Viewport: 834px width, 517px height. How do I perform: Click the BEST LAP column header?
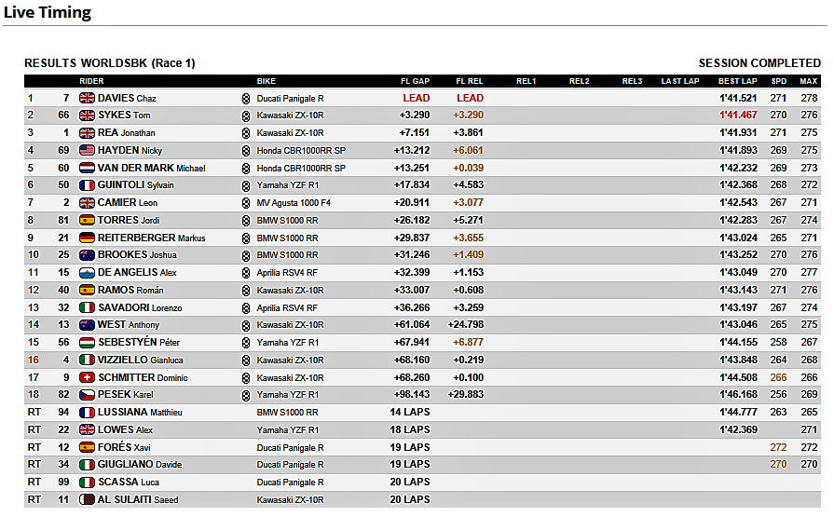pos(738,81)
